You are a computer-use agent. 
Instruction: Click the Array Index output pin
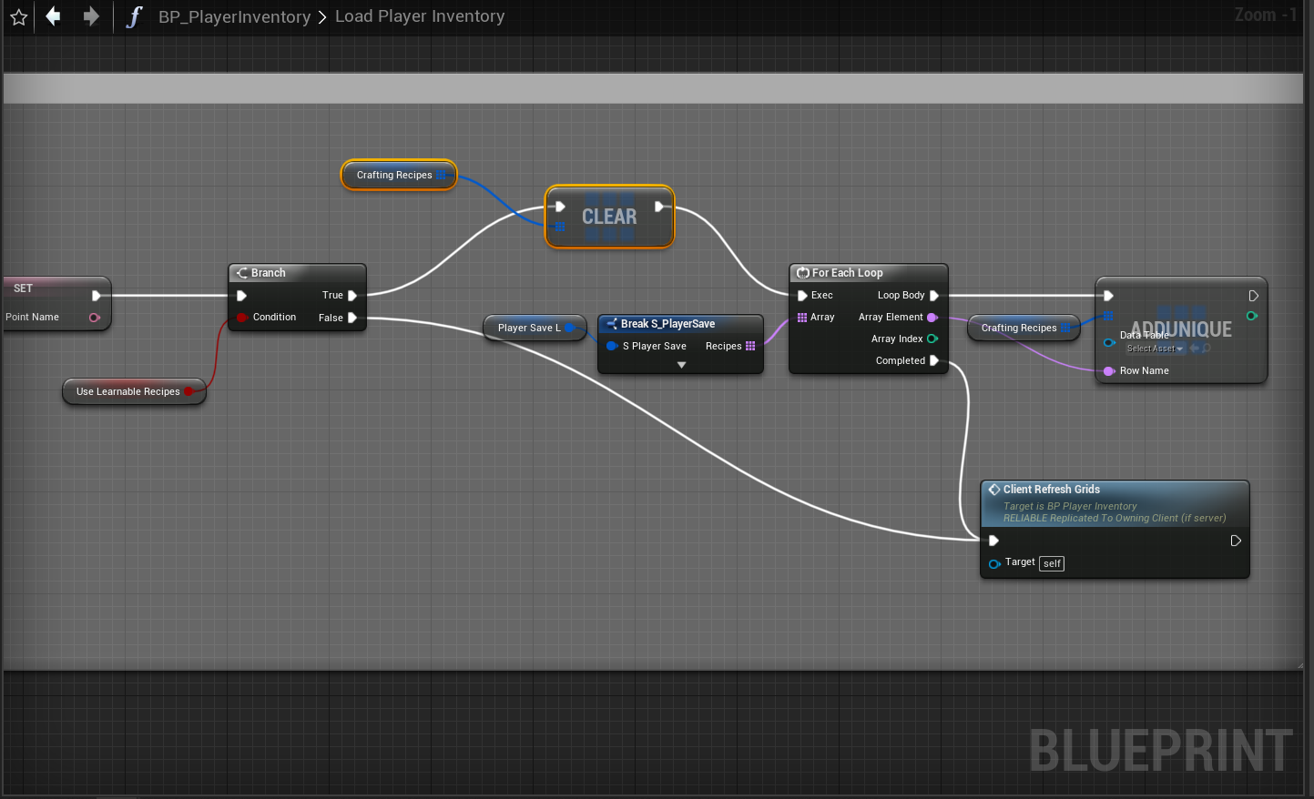pos(932,339)
